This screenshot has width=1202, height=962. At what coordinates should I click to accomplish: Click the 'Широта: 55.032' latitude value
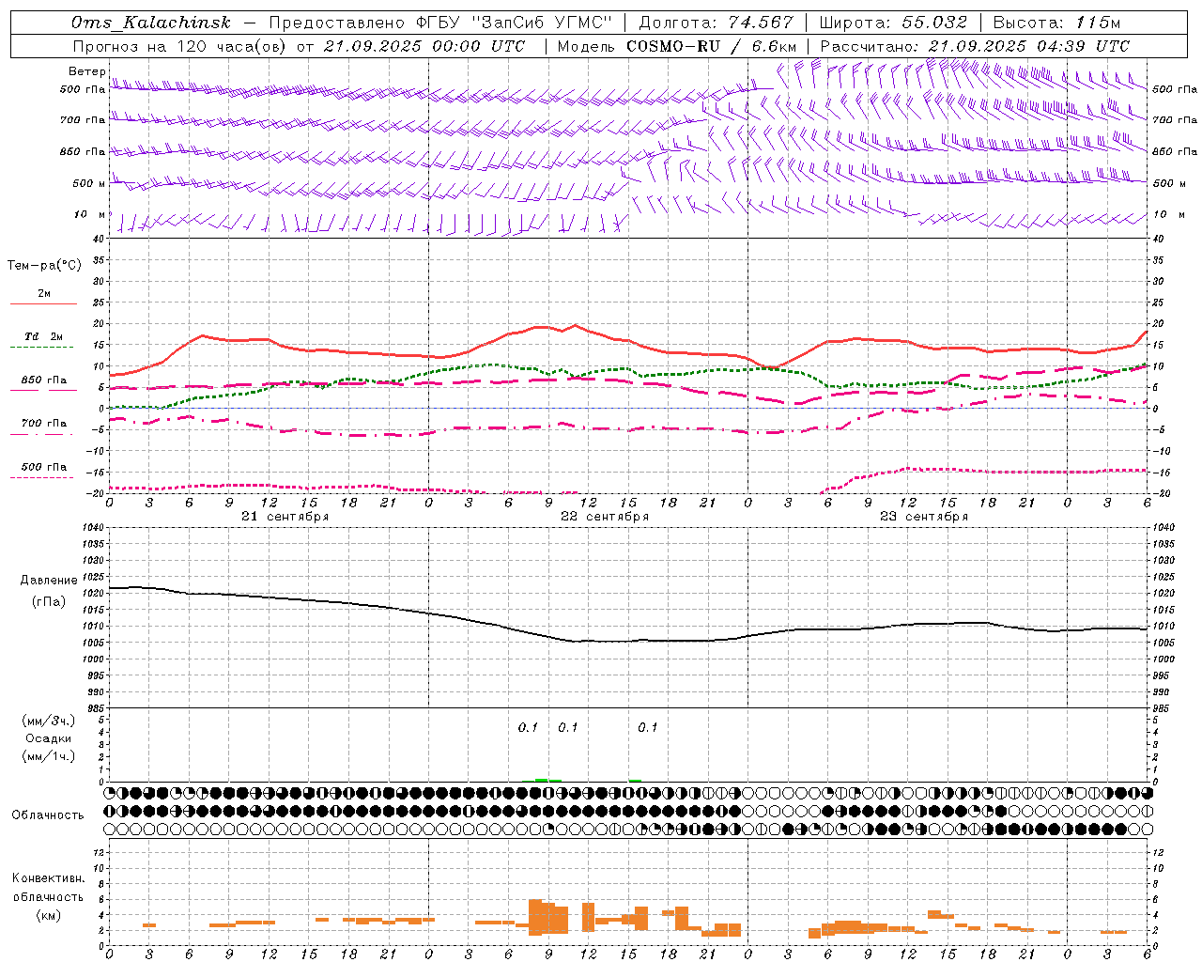(893, 23)
